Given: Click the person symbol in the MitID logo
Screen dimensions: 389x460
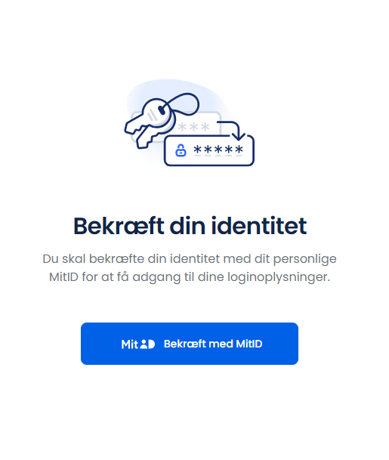Looking at the screenshot, I should (144, 344).
